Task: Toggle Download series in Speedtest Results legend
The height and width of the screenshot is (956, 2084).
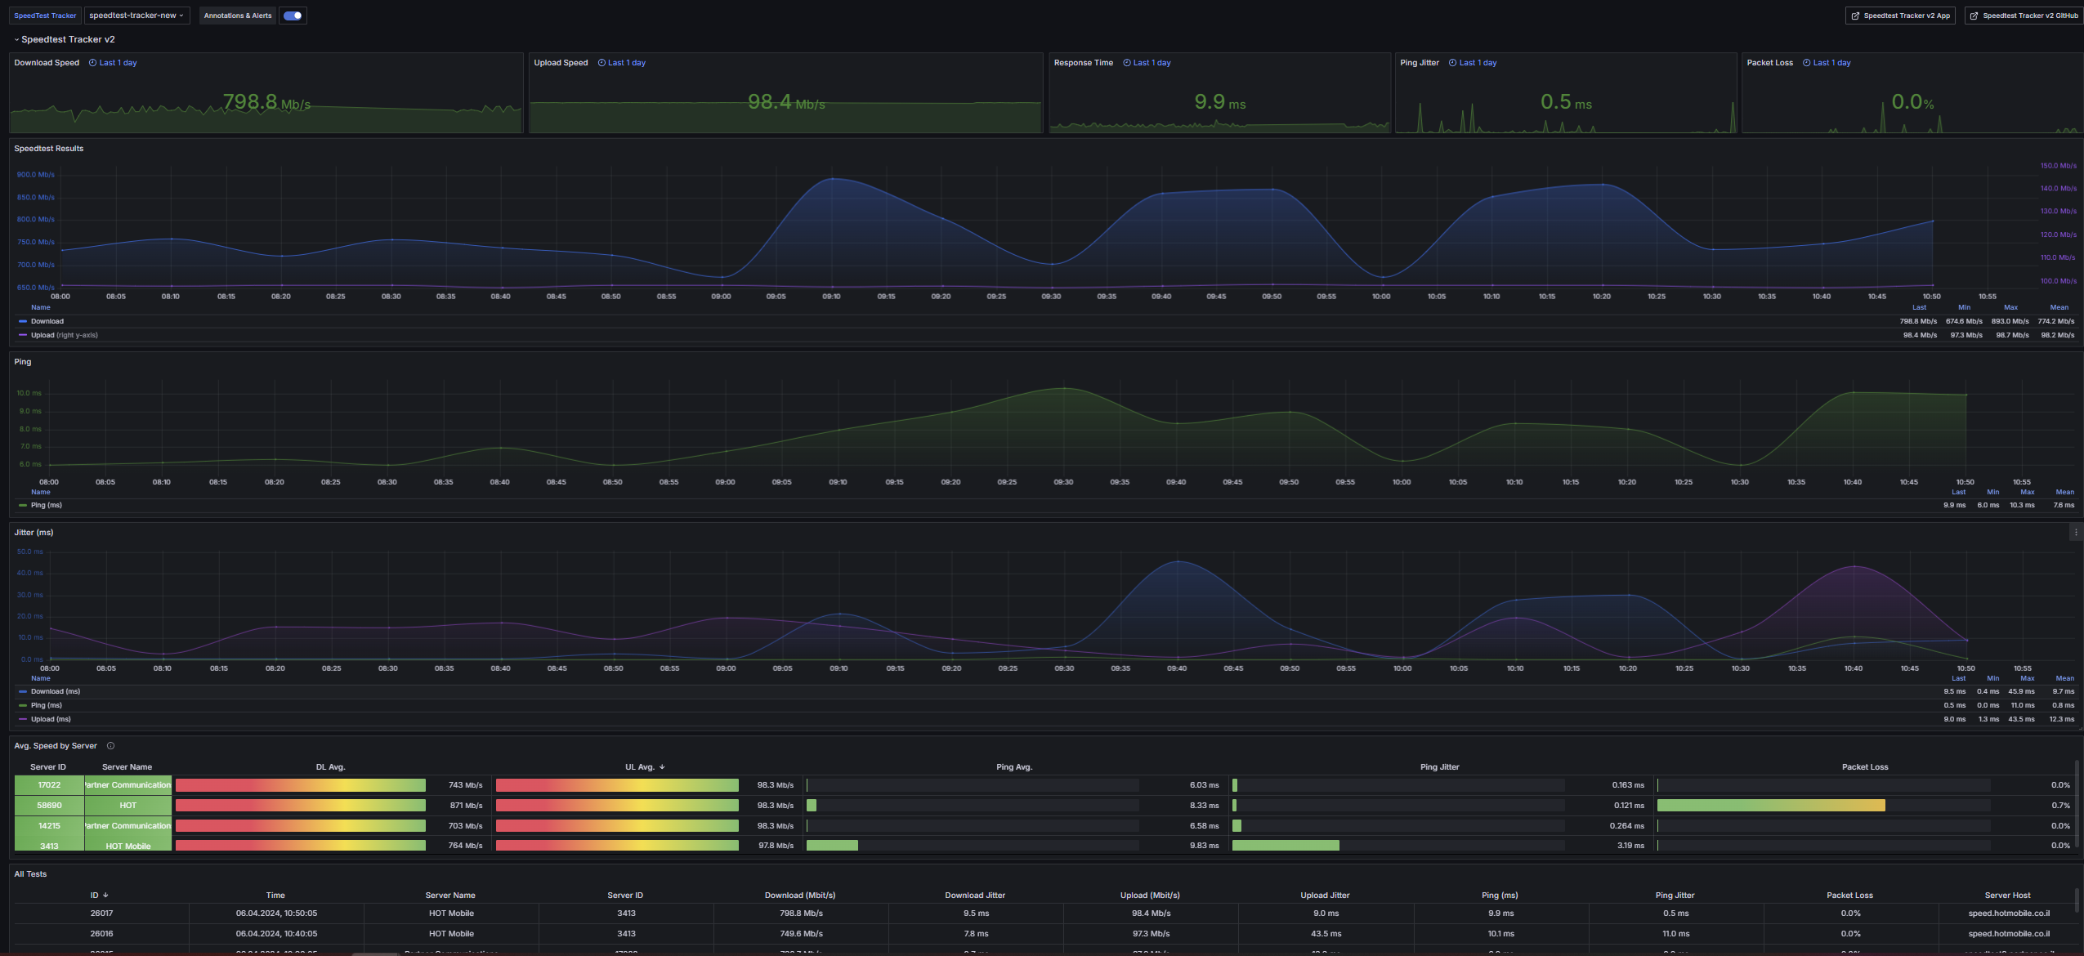Action: tap(47, 322)
